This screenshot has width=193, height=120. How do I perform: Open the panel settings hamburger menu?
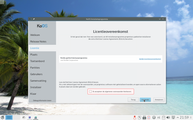[x=191, y=117]
